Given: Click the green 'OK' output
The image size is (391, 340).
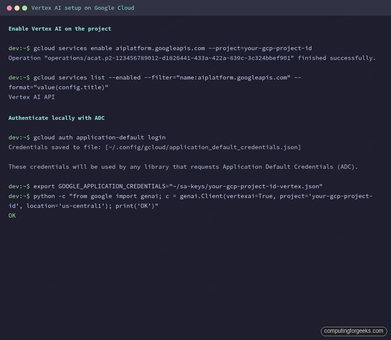Looking at the screenshot, I should click(x=12, y=215).
